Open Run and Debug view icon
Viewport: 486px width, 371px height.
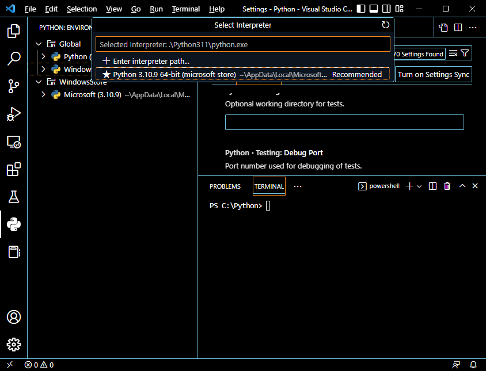(14, 114)
